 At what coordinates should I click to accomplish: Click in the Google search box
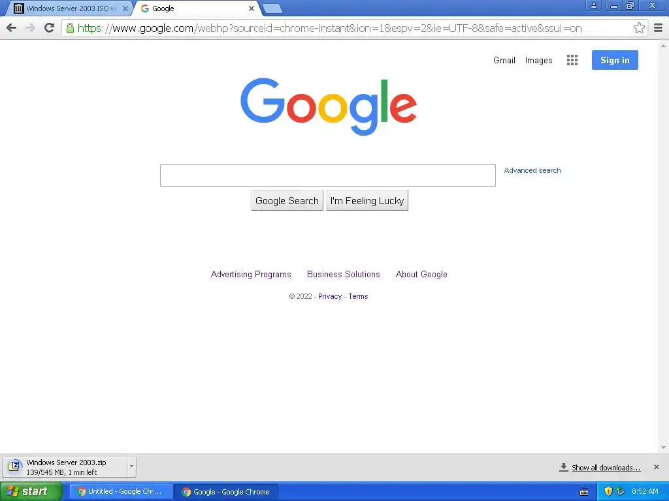point(328,175)
